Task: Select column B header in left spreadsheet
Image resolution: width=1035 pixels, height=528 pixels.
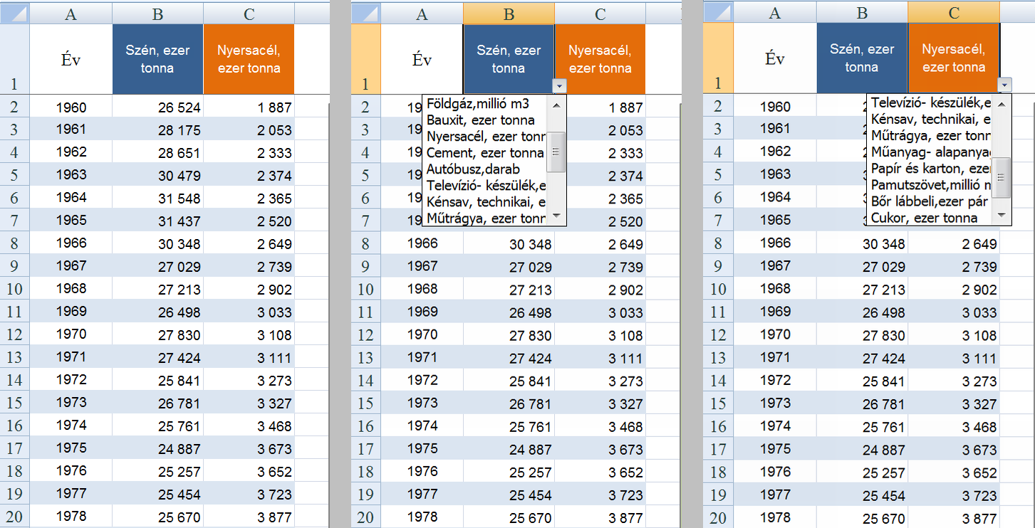Action: 157,13
